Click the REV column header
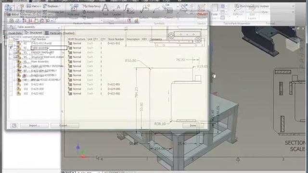Viewport: 308px width, 173px height. click(x=144, y=39)
